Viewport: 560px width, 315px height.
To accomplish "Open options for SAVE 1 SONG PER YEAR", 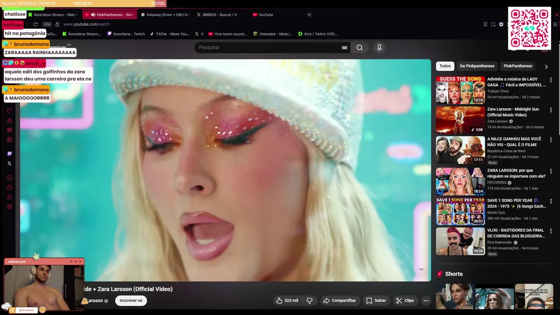I will click(551, 201).
